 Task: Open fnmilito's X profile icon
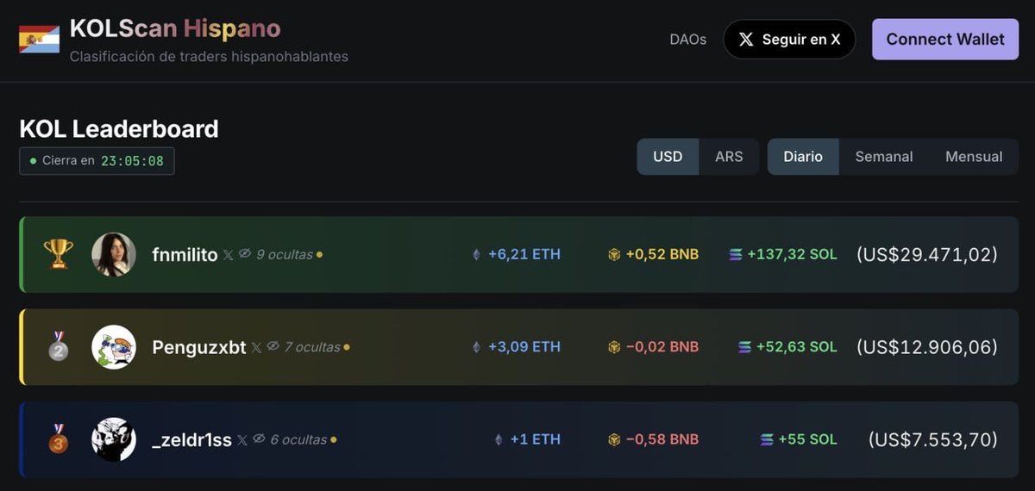pyautogui.click(x=228, y=255)
